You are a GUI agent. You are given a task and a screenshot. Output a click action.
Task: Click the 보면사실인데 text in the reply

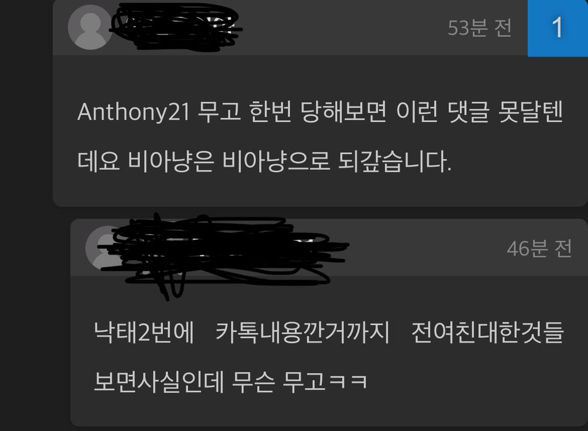(159, 381)
